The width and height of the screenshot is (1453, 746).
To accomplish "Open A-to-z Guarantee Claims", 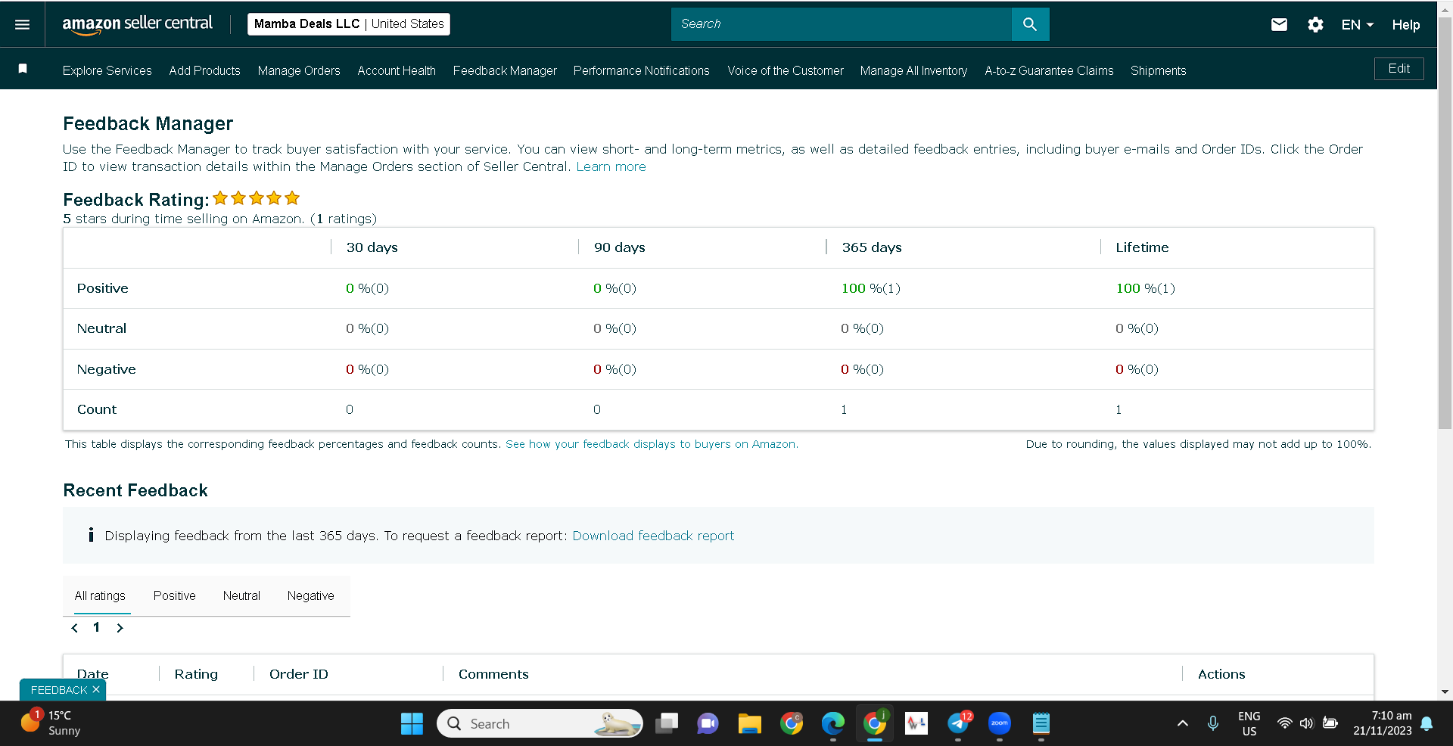I will point(1049,70).
